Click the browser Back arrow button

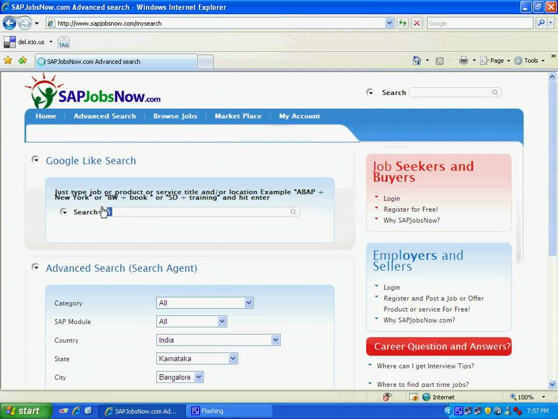[x=10, y=23]
